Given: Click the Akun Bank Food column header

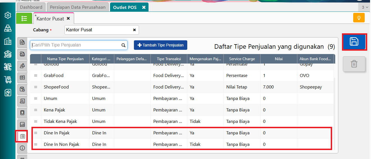Looking at the screenshot, I should pos(315,59).
